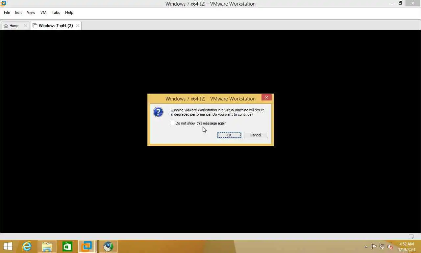Click the Home tab house icon
421x253 pixels.
(6, 26)
